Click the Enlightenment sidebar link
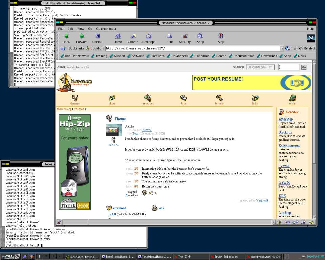The width and height of the screenshot is (325, 260). click(289, 146)
